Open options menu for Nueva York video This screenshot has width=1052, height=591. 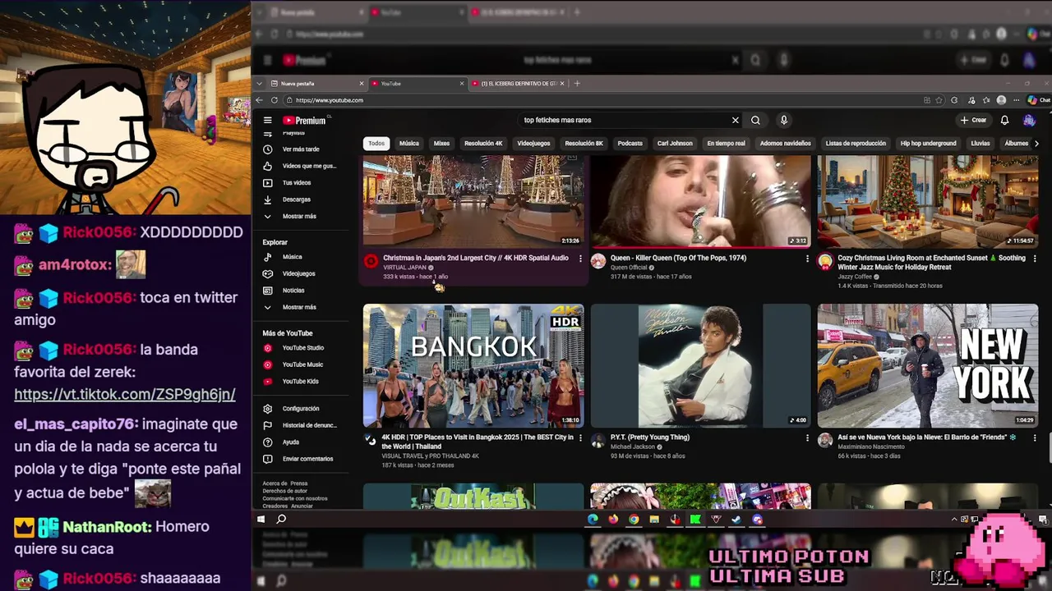tap(1034, 438)
